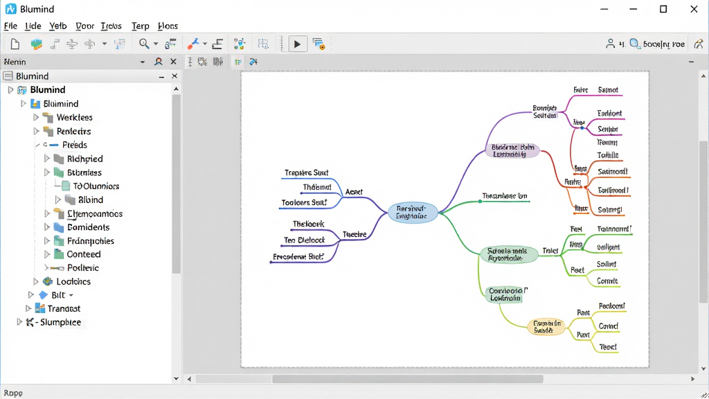Open the Nenin panel dropdown arrow
Screen dimensions: 709x399
click(143, 62)
